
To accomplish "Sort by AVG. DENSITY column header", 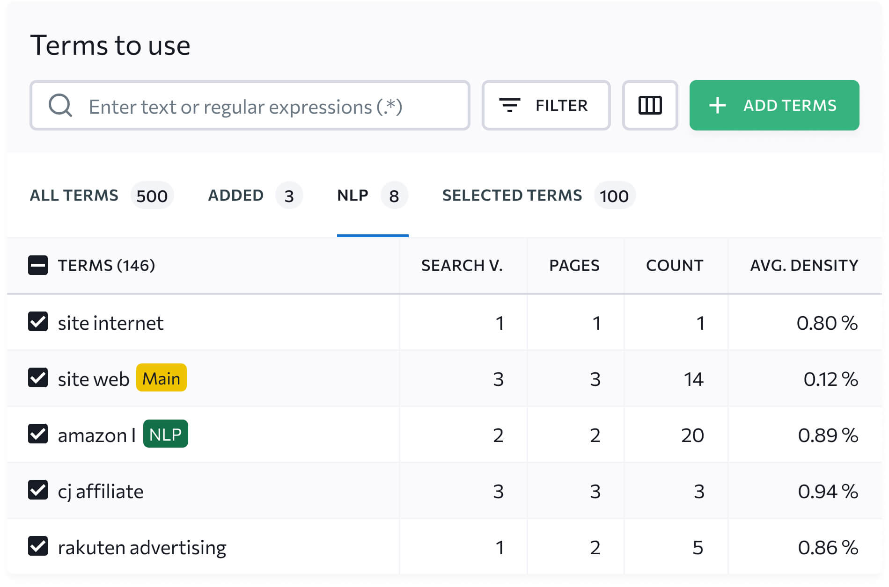I will click(804, 266).
